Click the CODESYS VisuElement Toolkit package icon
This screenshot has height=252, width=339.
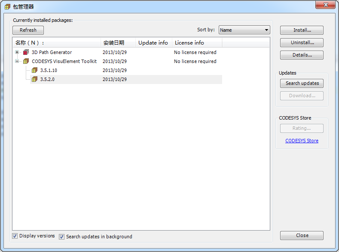coord(26,61)
